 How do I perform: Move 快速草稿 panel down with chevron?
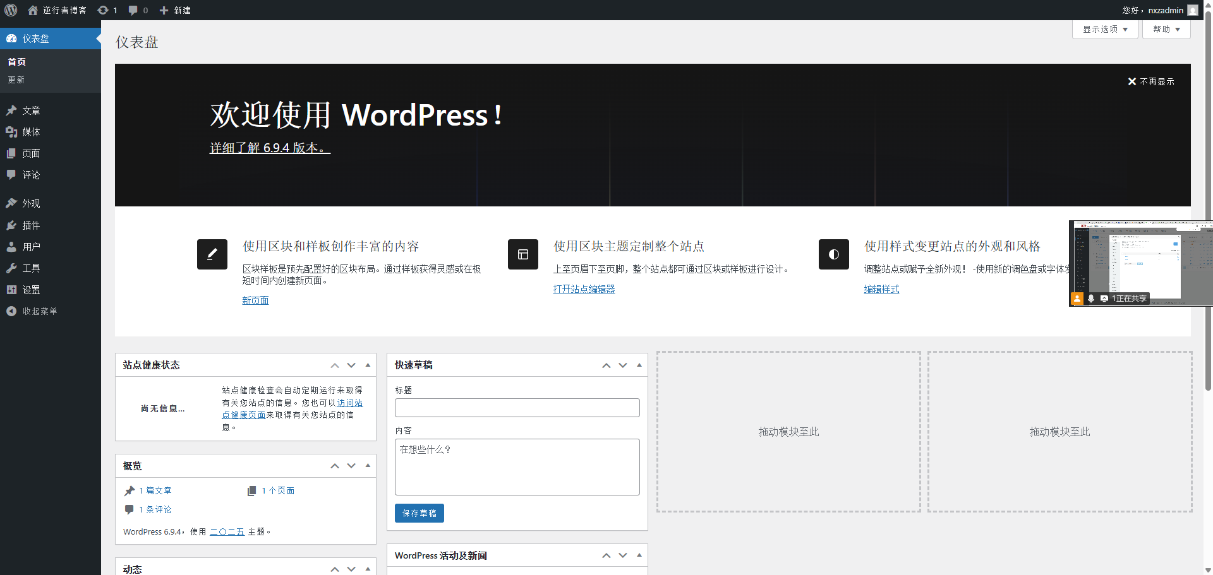623,365
